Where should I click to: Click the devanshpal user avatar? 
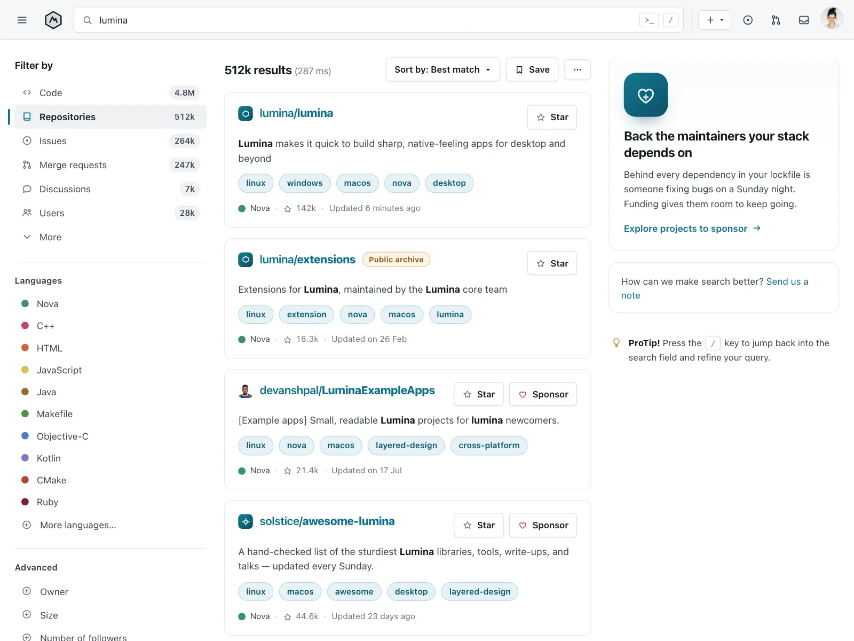(246, 390)
